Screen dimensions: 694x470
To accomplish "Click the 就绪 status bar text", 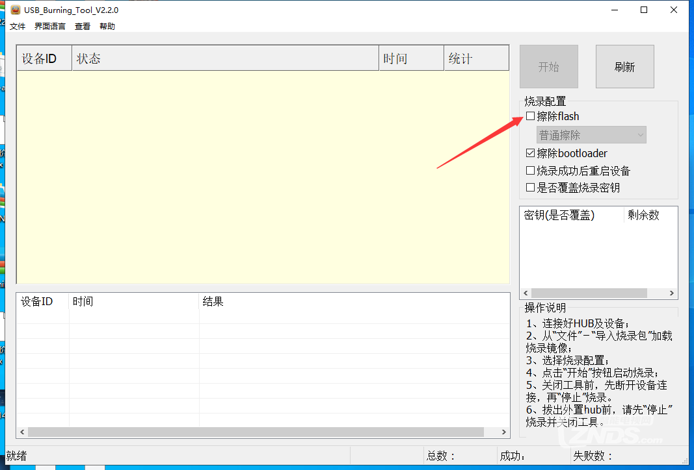I will (16, 456).
